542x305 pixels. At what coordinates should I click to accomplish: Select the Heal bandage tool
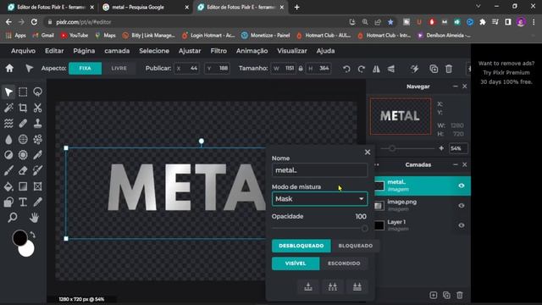point(23,124)
